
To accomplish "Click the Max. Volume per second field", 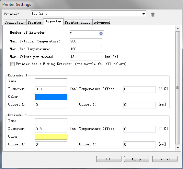I will (x=86, y=57).
